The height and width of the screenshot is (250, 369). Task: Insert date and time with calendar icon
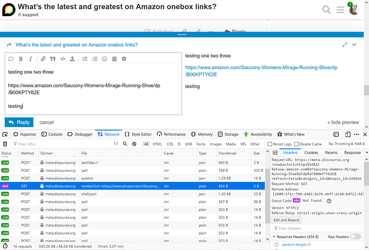[114, 59]
